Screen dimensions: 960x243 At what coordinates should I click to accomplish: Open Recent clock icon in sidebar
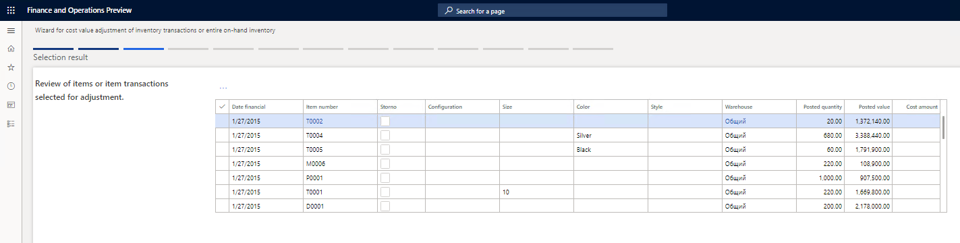[11, 86]
